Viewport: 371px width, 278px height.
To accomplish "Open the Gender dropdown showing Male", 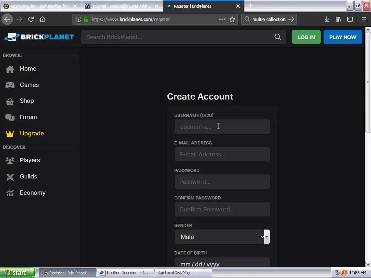I will pyautogui.click(x=222, y=237).
